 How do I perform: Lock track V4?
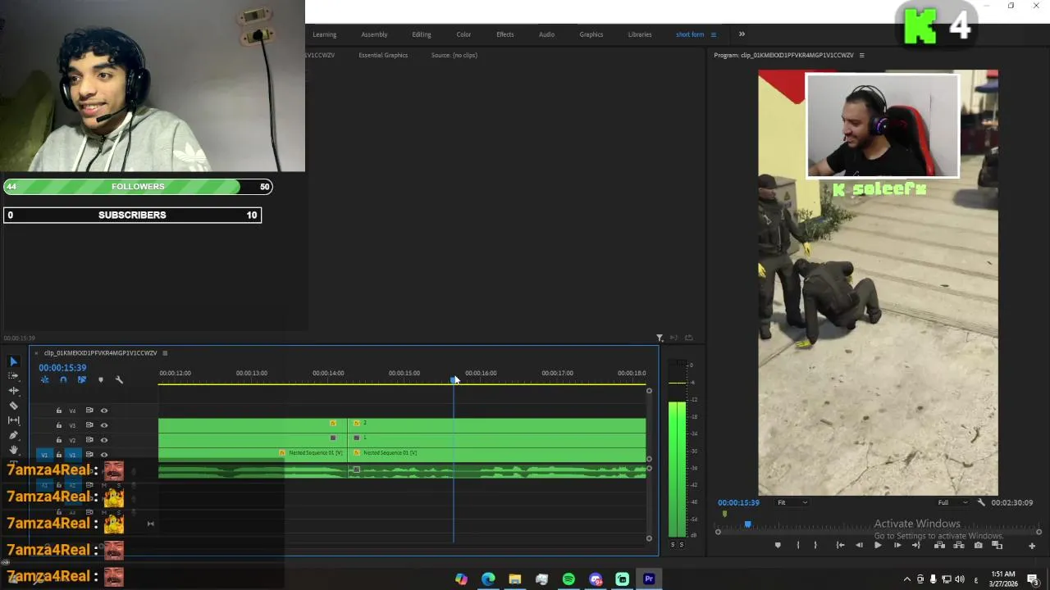59,411
